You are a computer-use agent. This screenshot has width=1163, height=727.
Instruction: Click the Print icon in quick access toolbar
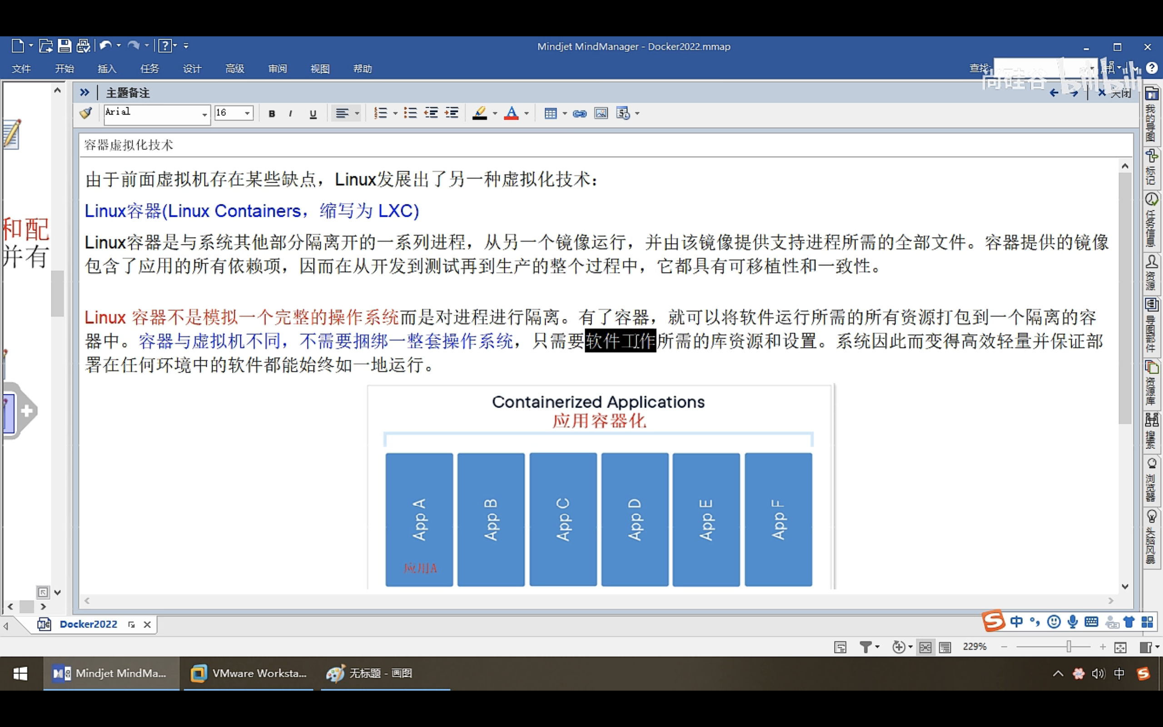[x=83, y=46]
